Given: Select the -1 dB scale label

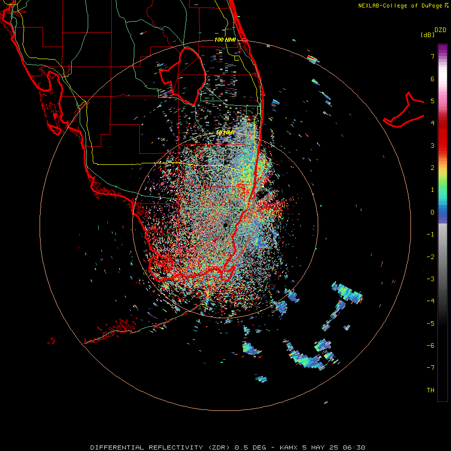Looking at the screenshot, I should (x=430, y=235).
